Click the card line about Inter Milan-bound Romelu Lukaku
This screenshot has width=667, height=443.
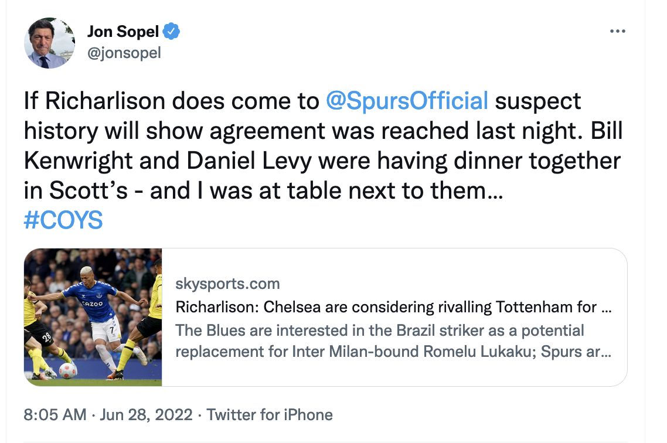pyautogui.click(x=393, y=352)
